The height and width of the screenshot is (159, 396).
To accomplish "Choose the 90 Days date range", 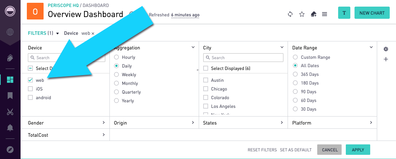I will point(295,92).
